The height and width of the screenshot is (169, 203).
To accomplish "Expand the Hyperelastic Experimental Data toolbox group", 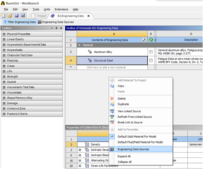I will coord(4,45).
